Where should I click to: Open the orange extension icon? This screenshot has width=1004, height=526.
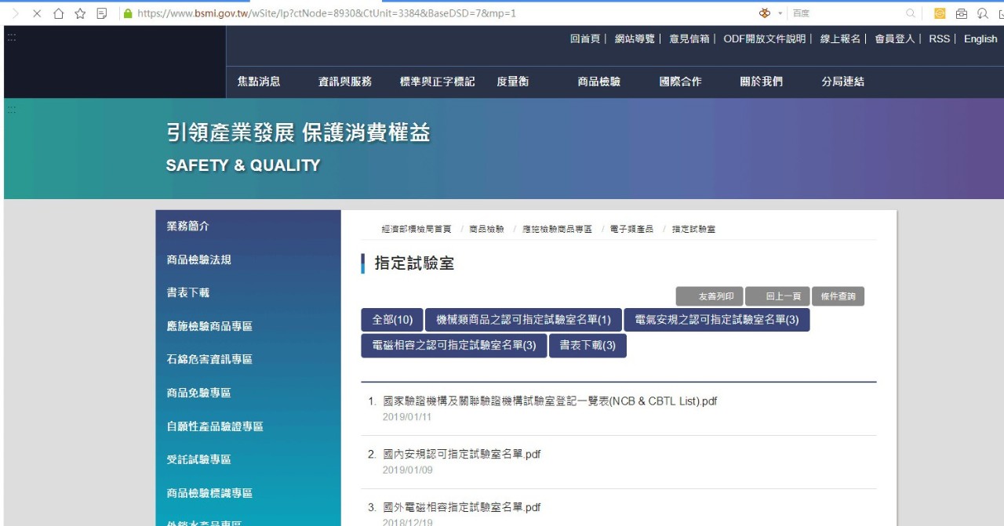pyautogui.click(x=940, y=13)
